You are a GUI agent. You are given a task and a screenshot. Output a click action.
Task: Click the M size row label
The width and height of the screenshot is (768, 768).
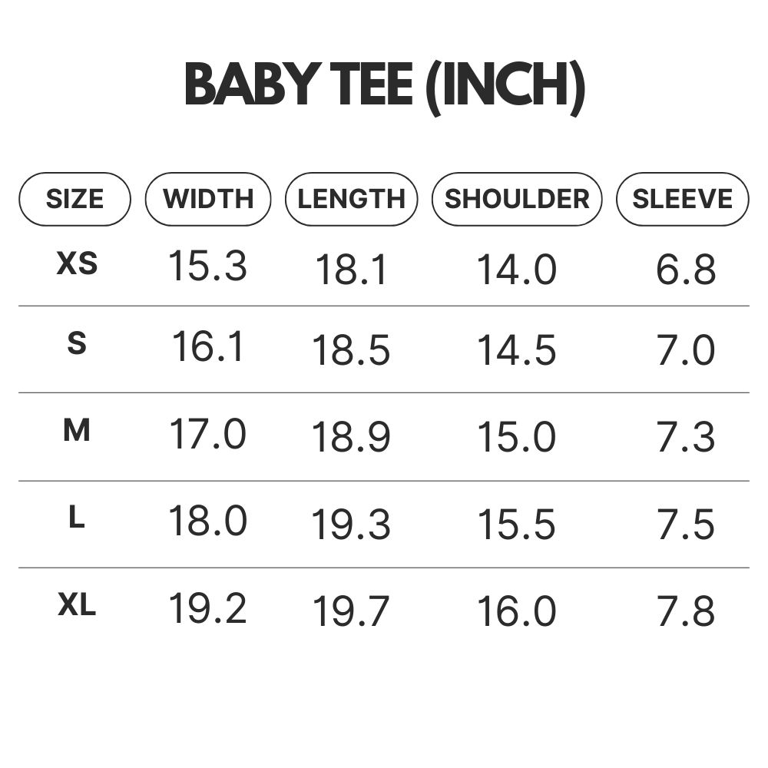coord(77,431)
